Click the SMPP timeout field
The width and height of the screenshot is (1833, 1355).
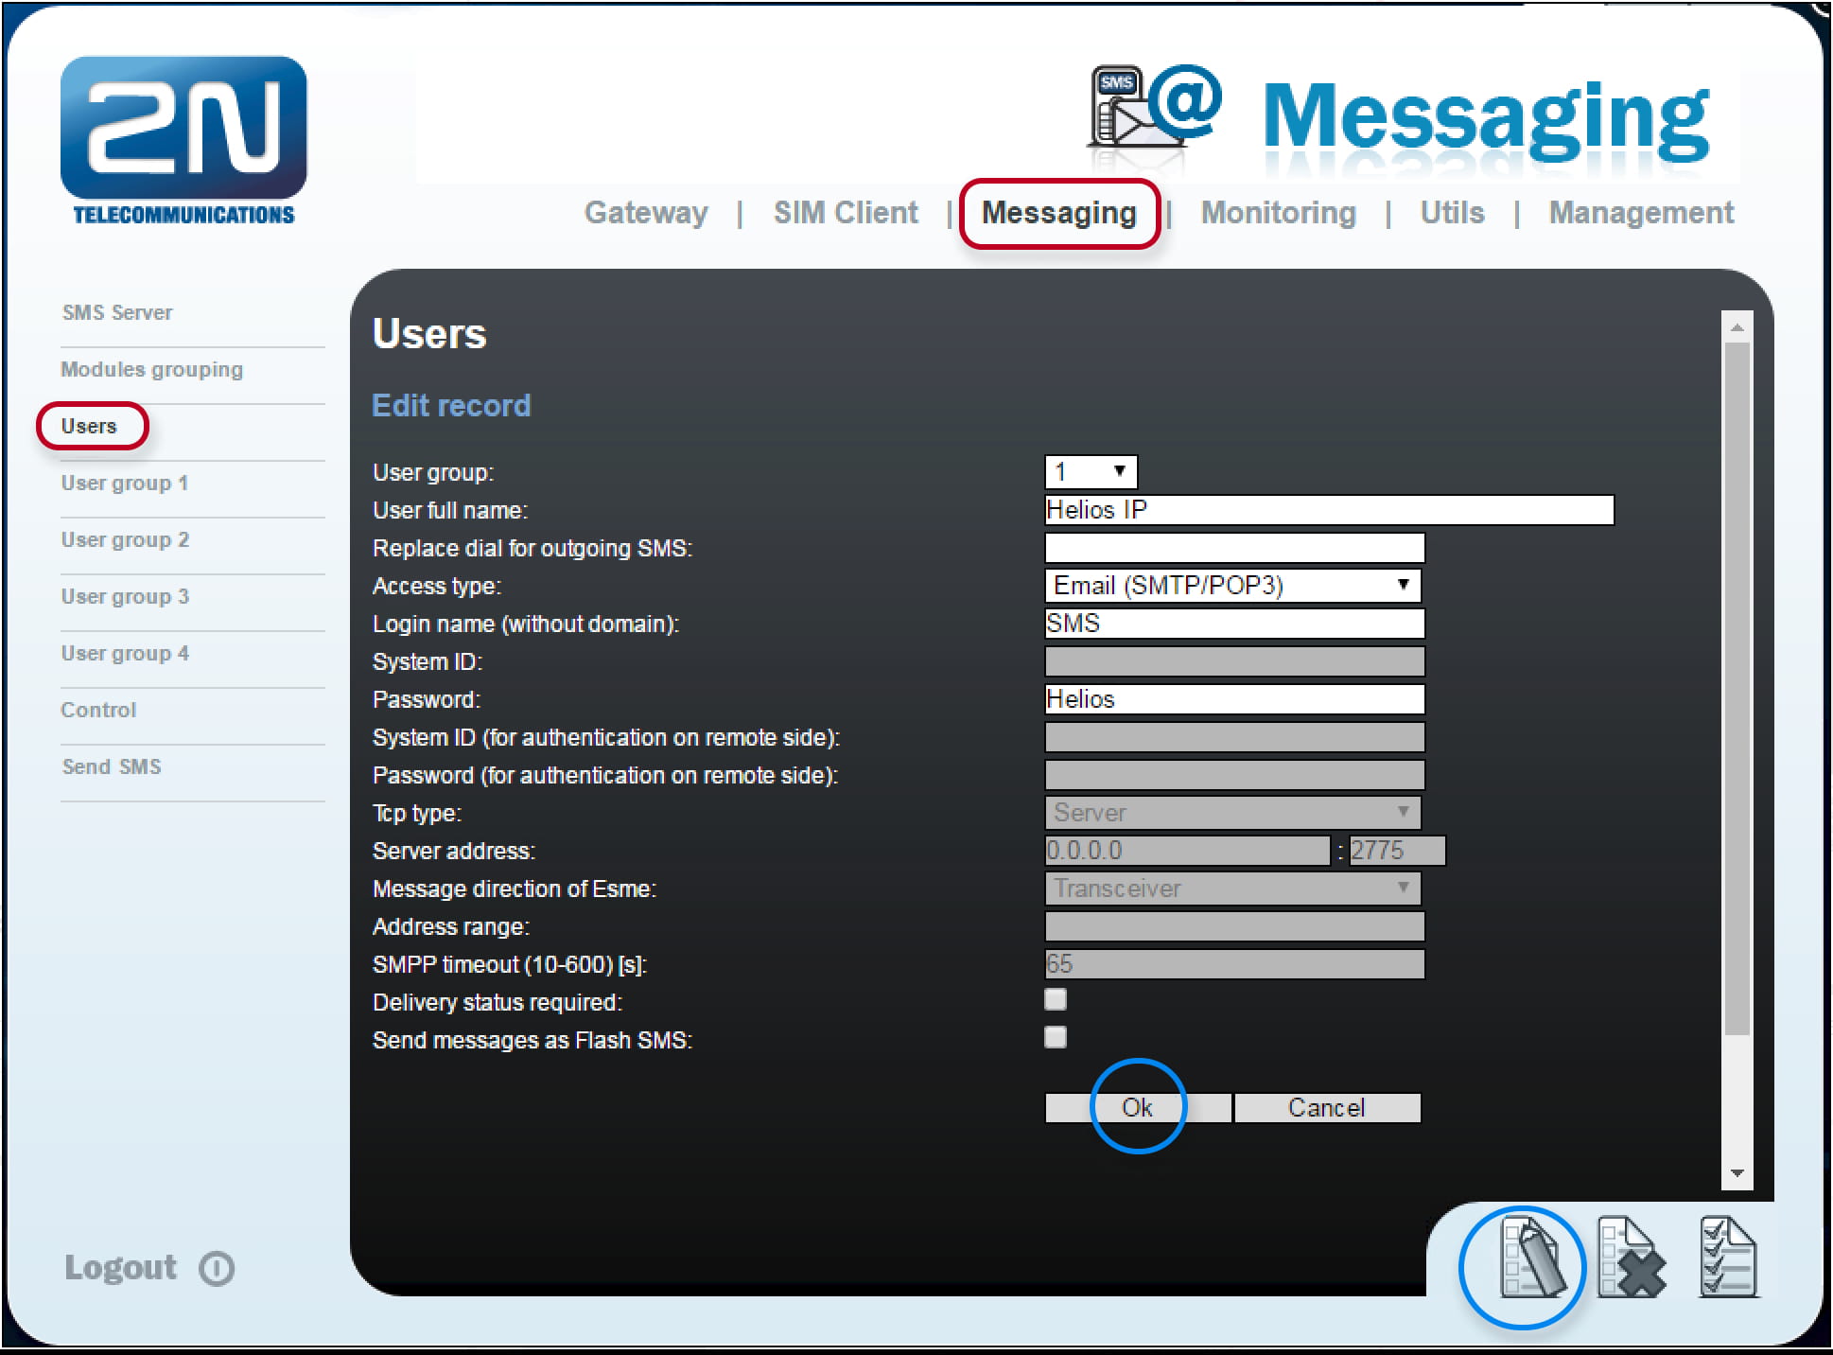(x=1234, y=964)
